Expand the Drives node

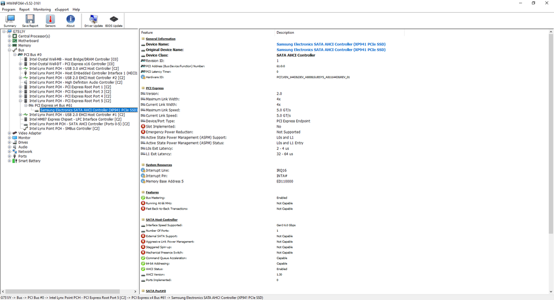click(9, 143)
